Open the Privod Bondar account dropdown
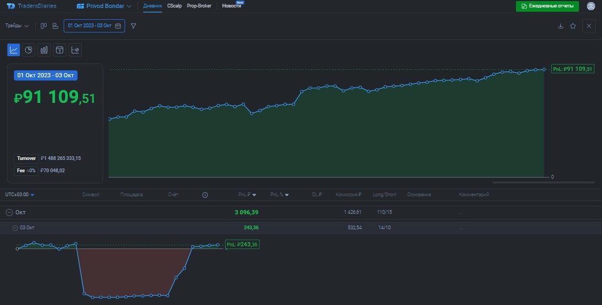The height and width of the screenshot is (305, 602). [x=104, y=6]
